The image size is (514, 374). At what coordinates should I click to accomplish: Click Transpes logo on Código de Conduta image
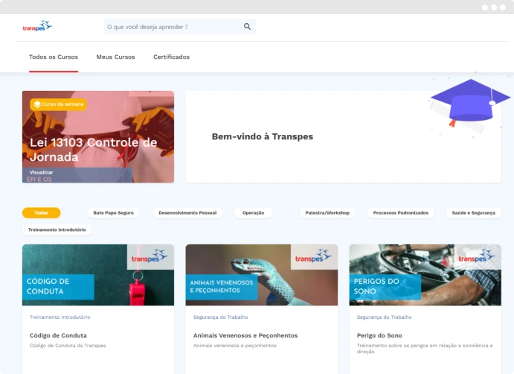[x=150, y=256]
